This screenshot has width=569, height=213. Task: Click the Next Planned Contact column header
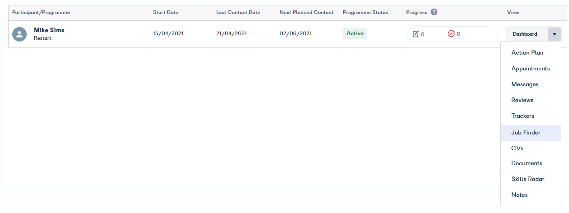click(307, 12)
